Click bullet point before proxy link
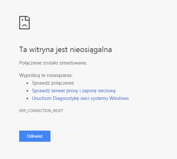Image resolution: width=177 pixels, height=159 pixels. (27, 91)
